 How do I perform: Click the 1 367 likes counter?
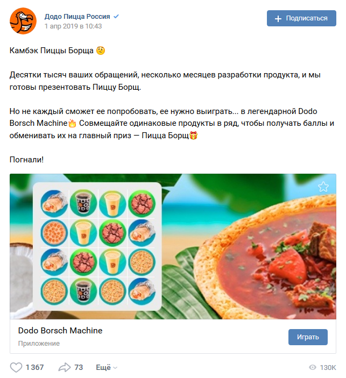35,367
